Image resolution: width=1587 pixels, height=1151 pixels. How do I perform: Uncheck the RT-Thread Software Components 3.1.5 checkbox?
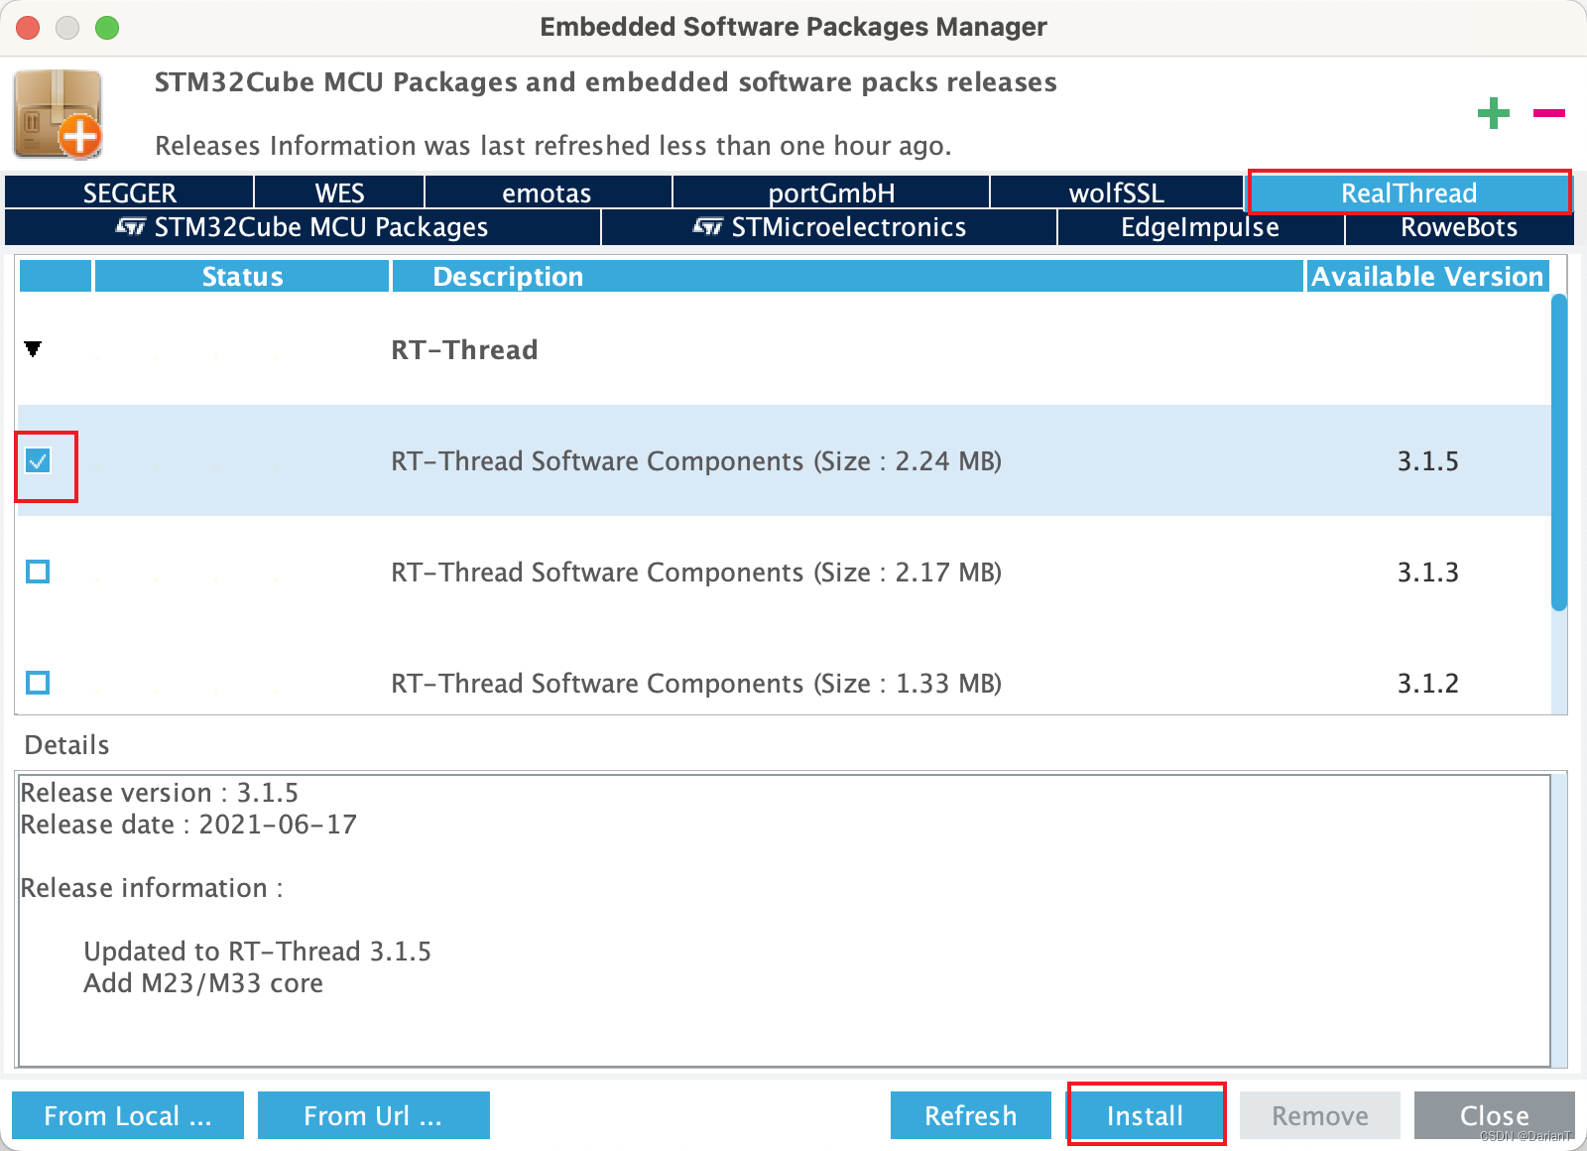tap(38, 460)
